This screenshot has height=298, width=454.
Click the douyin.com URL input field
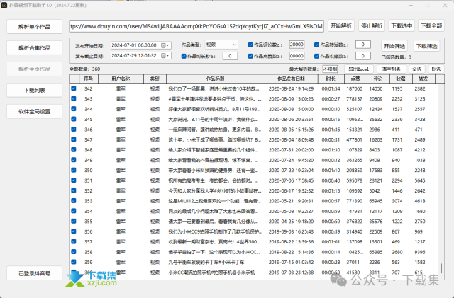(196, 26)
